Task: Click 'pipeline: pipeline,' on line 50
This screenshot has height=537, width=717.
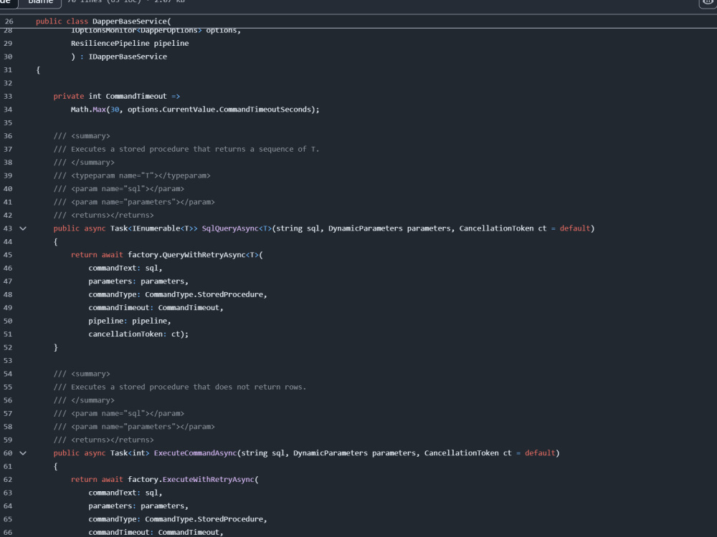Action: [x=130, y=321]
